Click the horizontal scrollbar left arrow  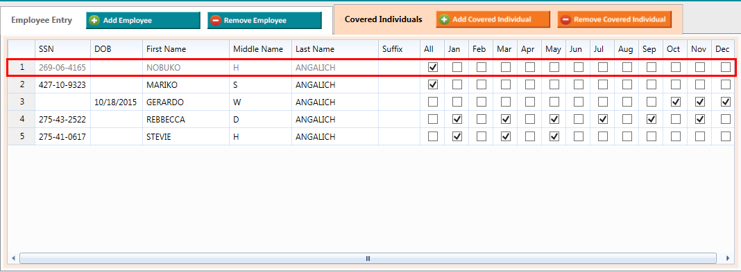13,258
